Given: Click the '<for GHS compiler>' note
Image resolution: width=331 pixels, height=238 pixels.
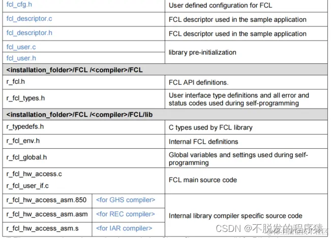Looking at the screenshot, I should (x=126, y=200).
